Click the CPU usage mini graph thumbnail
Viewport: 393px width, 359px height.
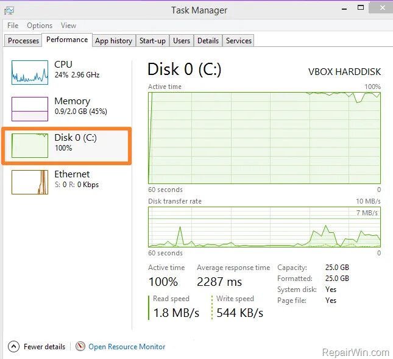click(x=29, y=72)
